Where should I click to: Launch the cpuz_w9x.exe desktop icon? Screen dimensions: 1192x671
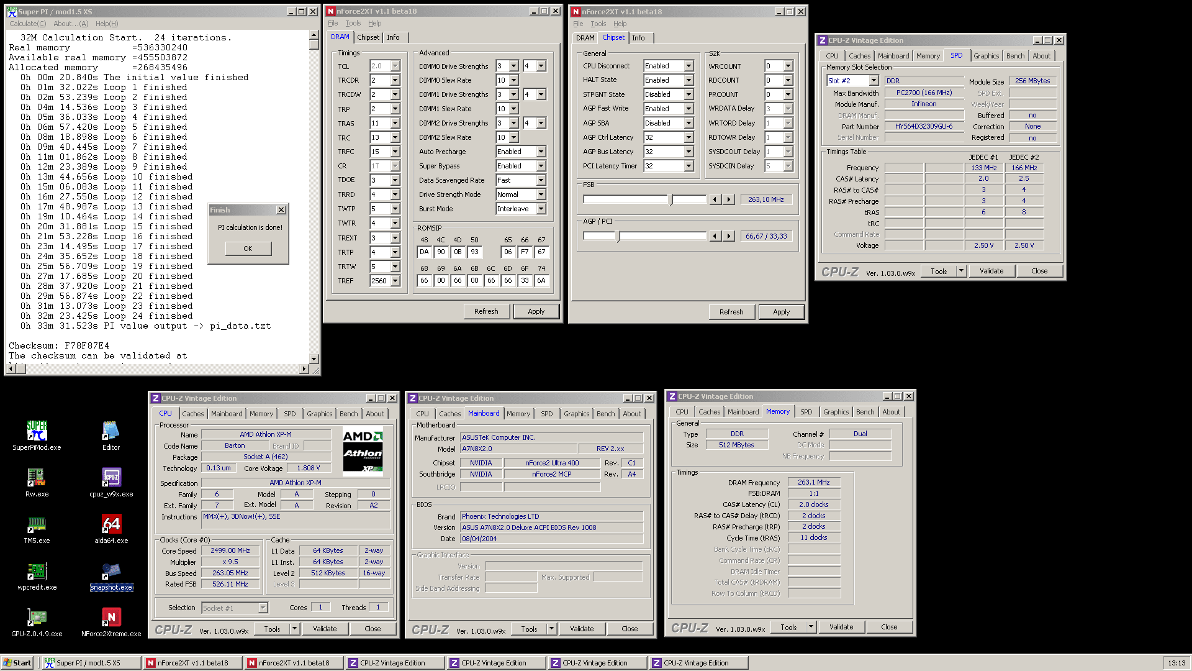111,482
